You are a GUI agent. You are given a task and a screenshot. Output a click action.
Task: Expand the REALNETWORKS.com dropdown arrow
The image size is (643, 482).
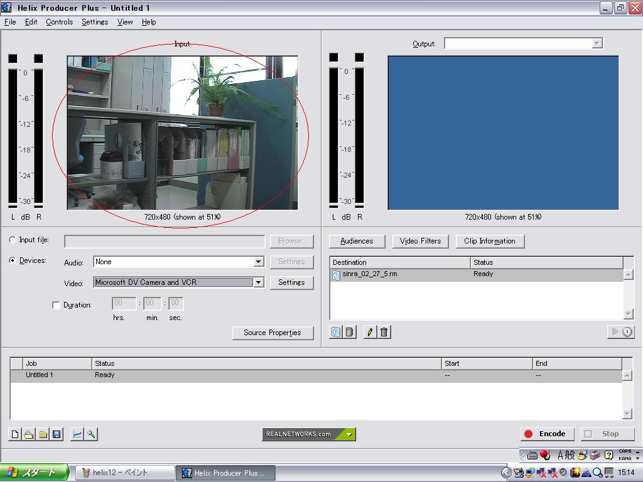coord(349,434)
